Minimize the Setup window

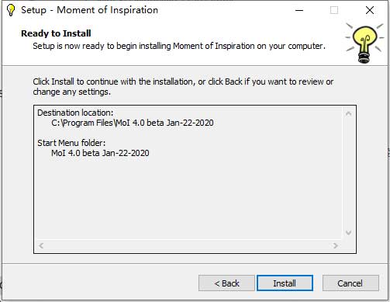tap(299, 10)
